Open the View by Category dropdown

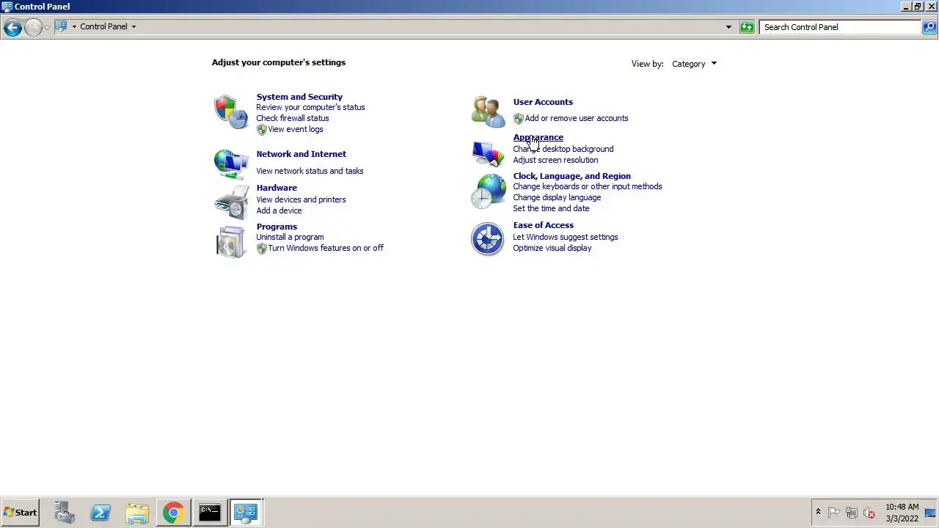[x=694, y=64]
